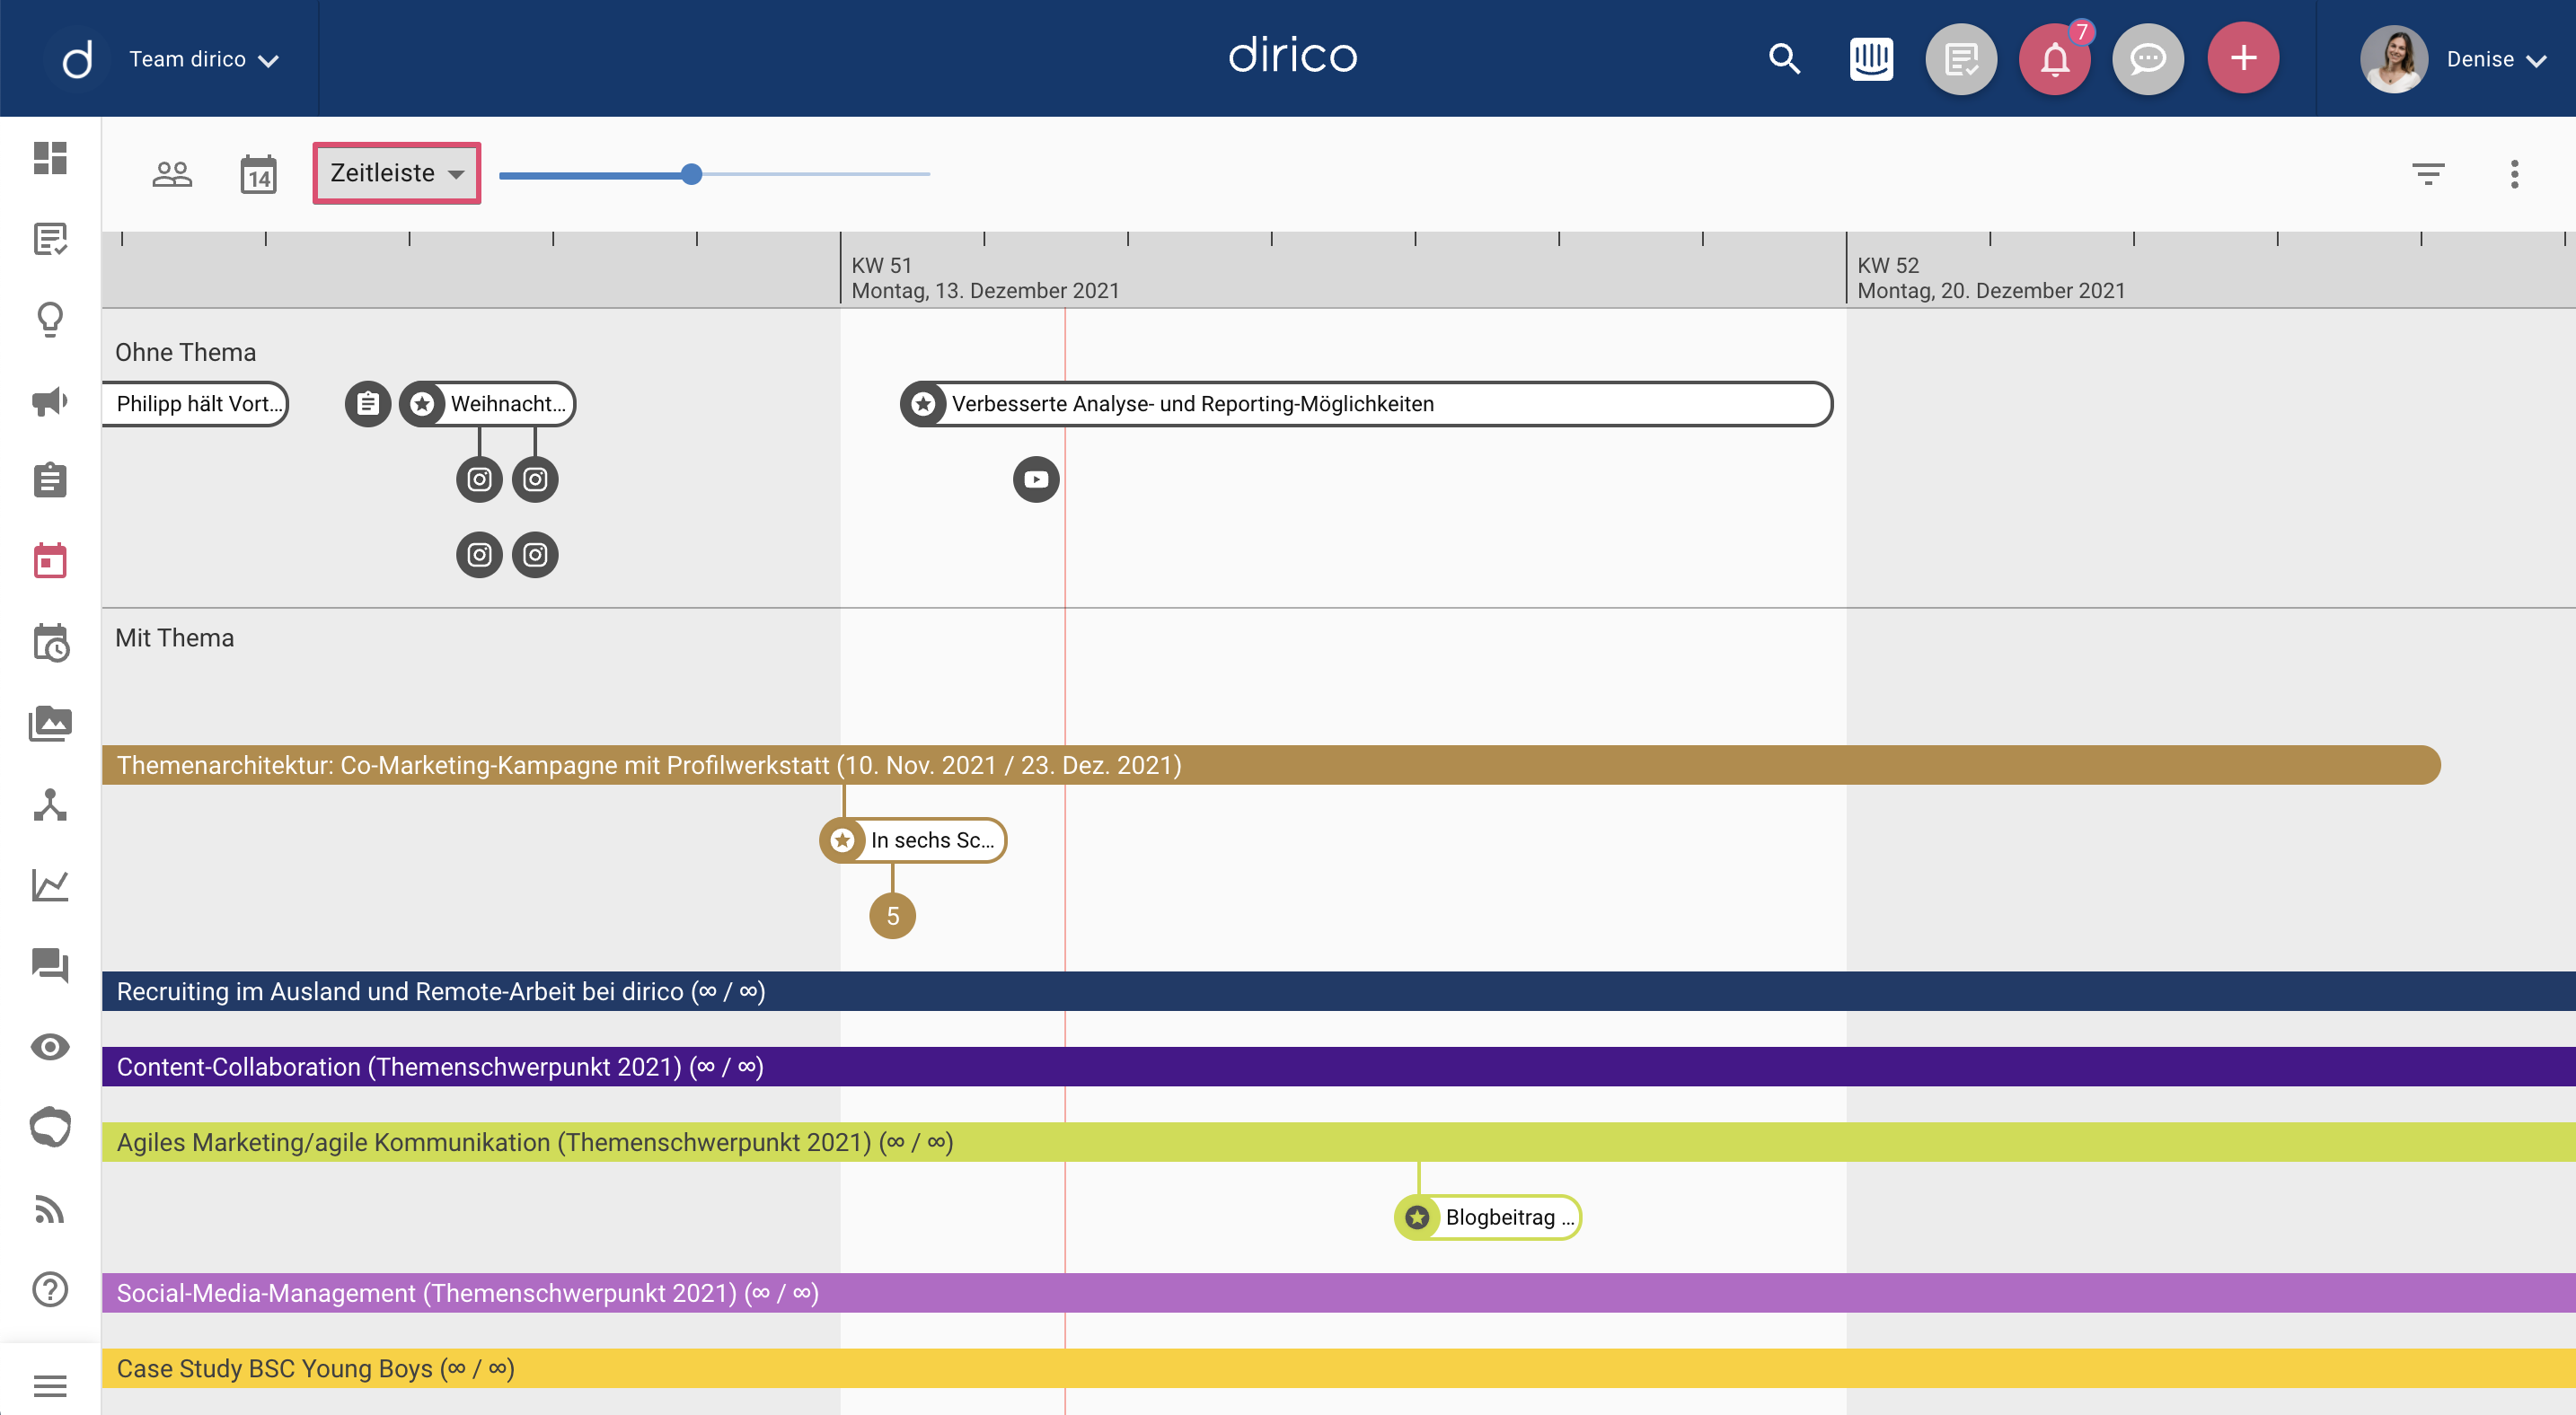Click the timeline zoom slider handle
The image size is (2576, 1415).
point(691,174)
